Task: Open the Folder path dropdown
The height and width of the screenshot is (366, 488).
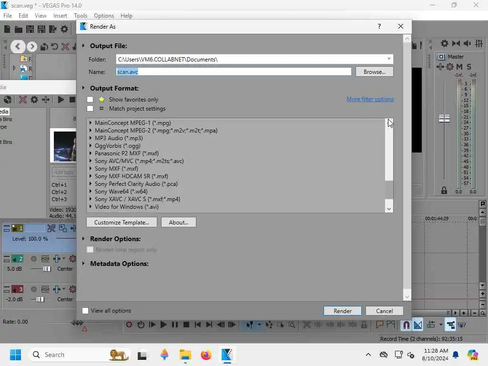Action: [389, 59]
